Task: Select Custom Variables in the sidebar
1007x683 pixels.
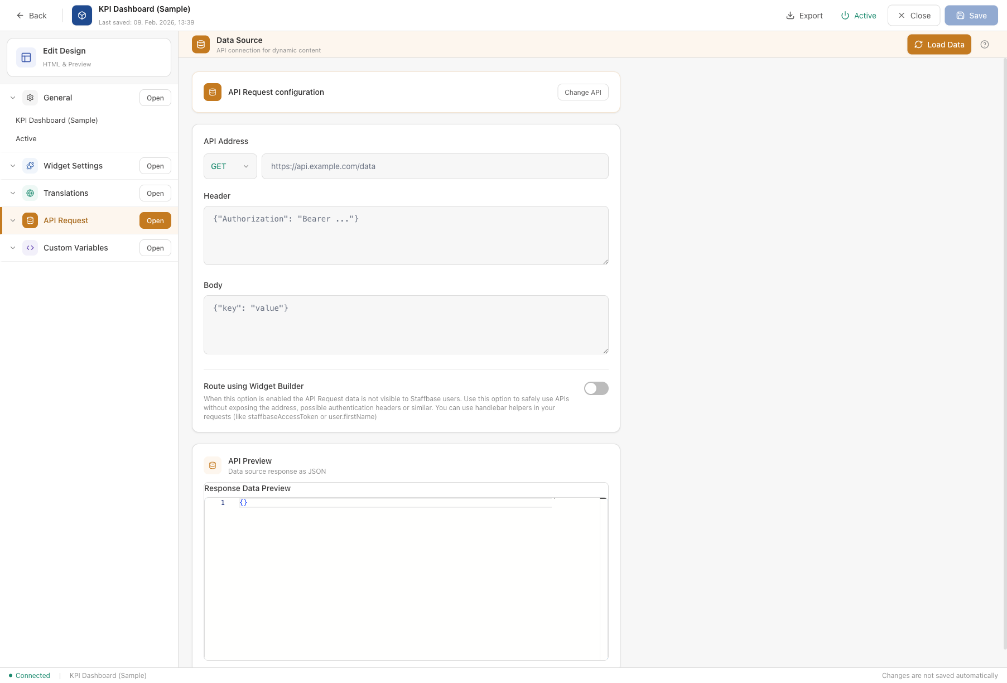Action: [x=75, y=248]
